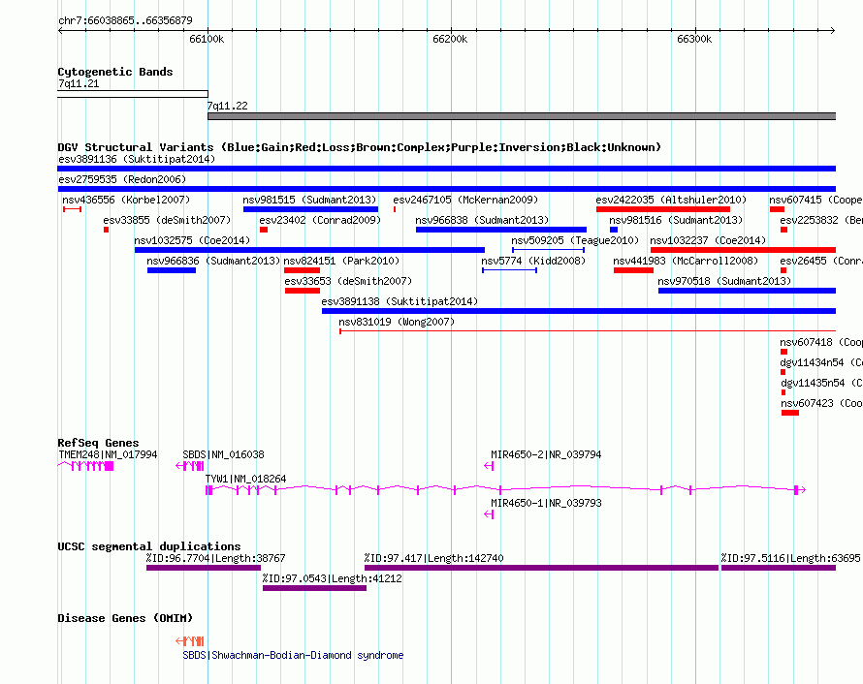
Task: Click the segmental duplication %ID:96.7704 bar
Action: [204, 568]
